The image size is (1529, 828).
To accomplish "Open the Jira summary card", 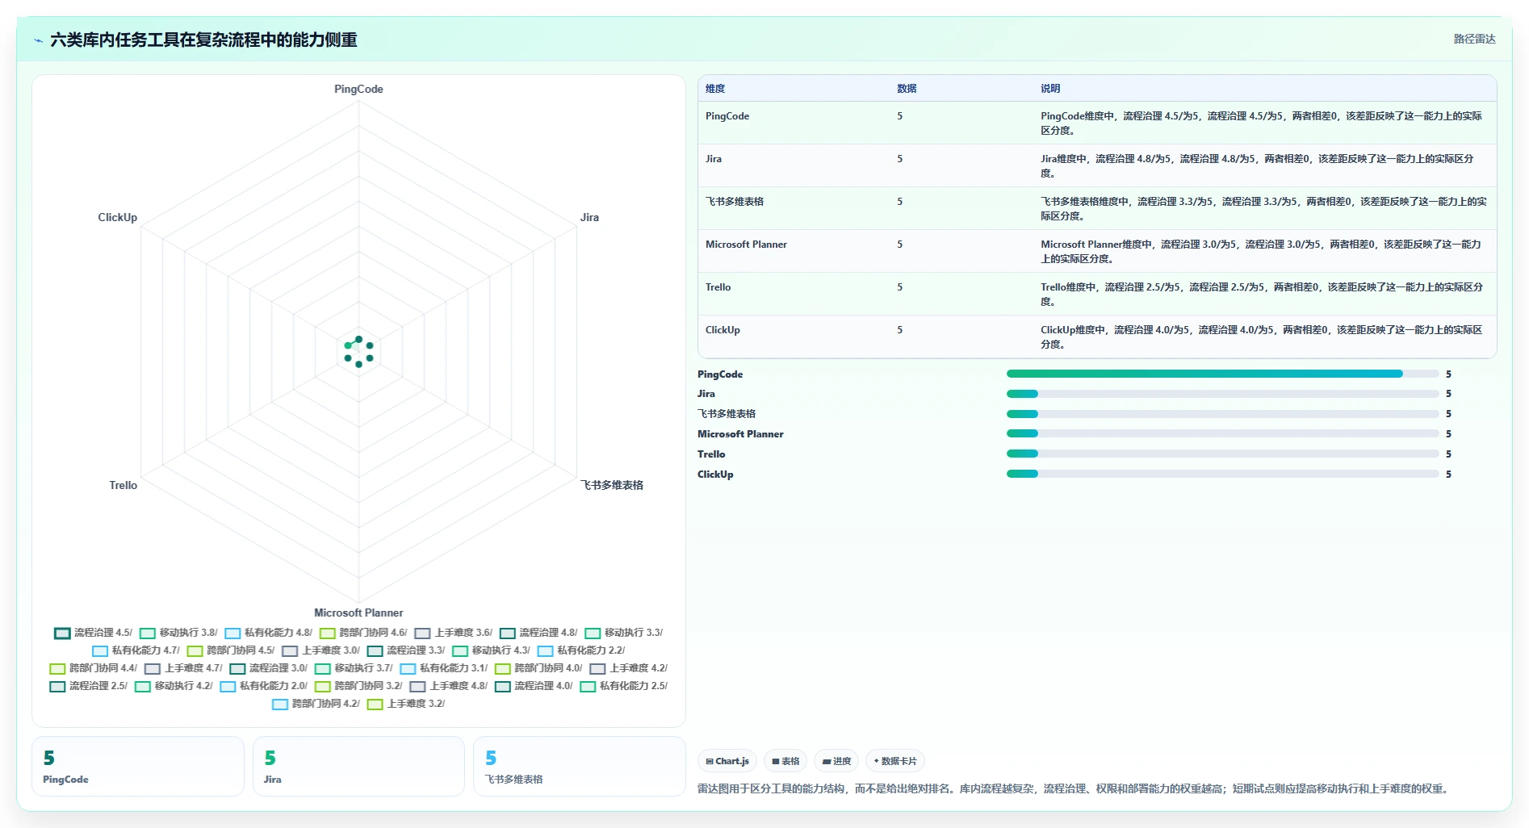I will (358, 766).
